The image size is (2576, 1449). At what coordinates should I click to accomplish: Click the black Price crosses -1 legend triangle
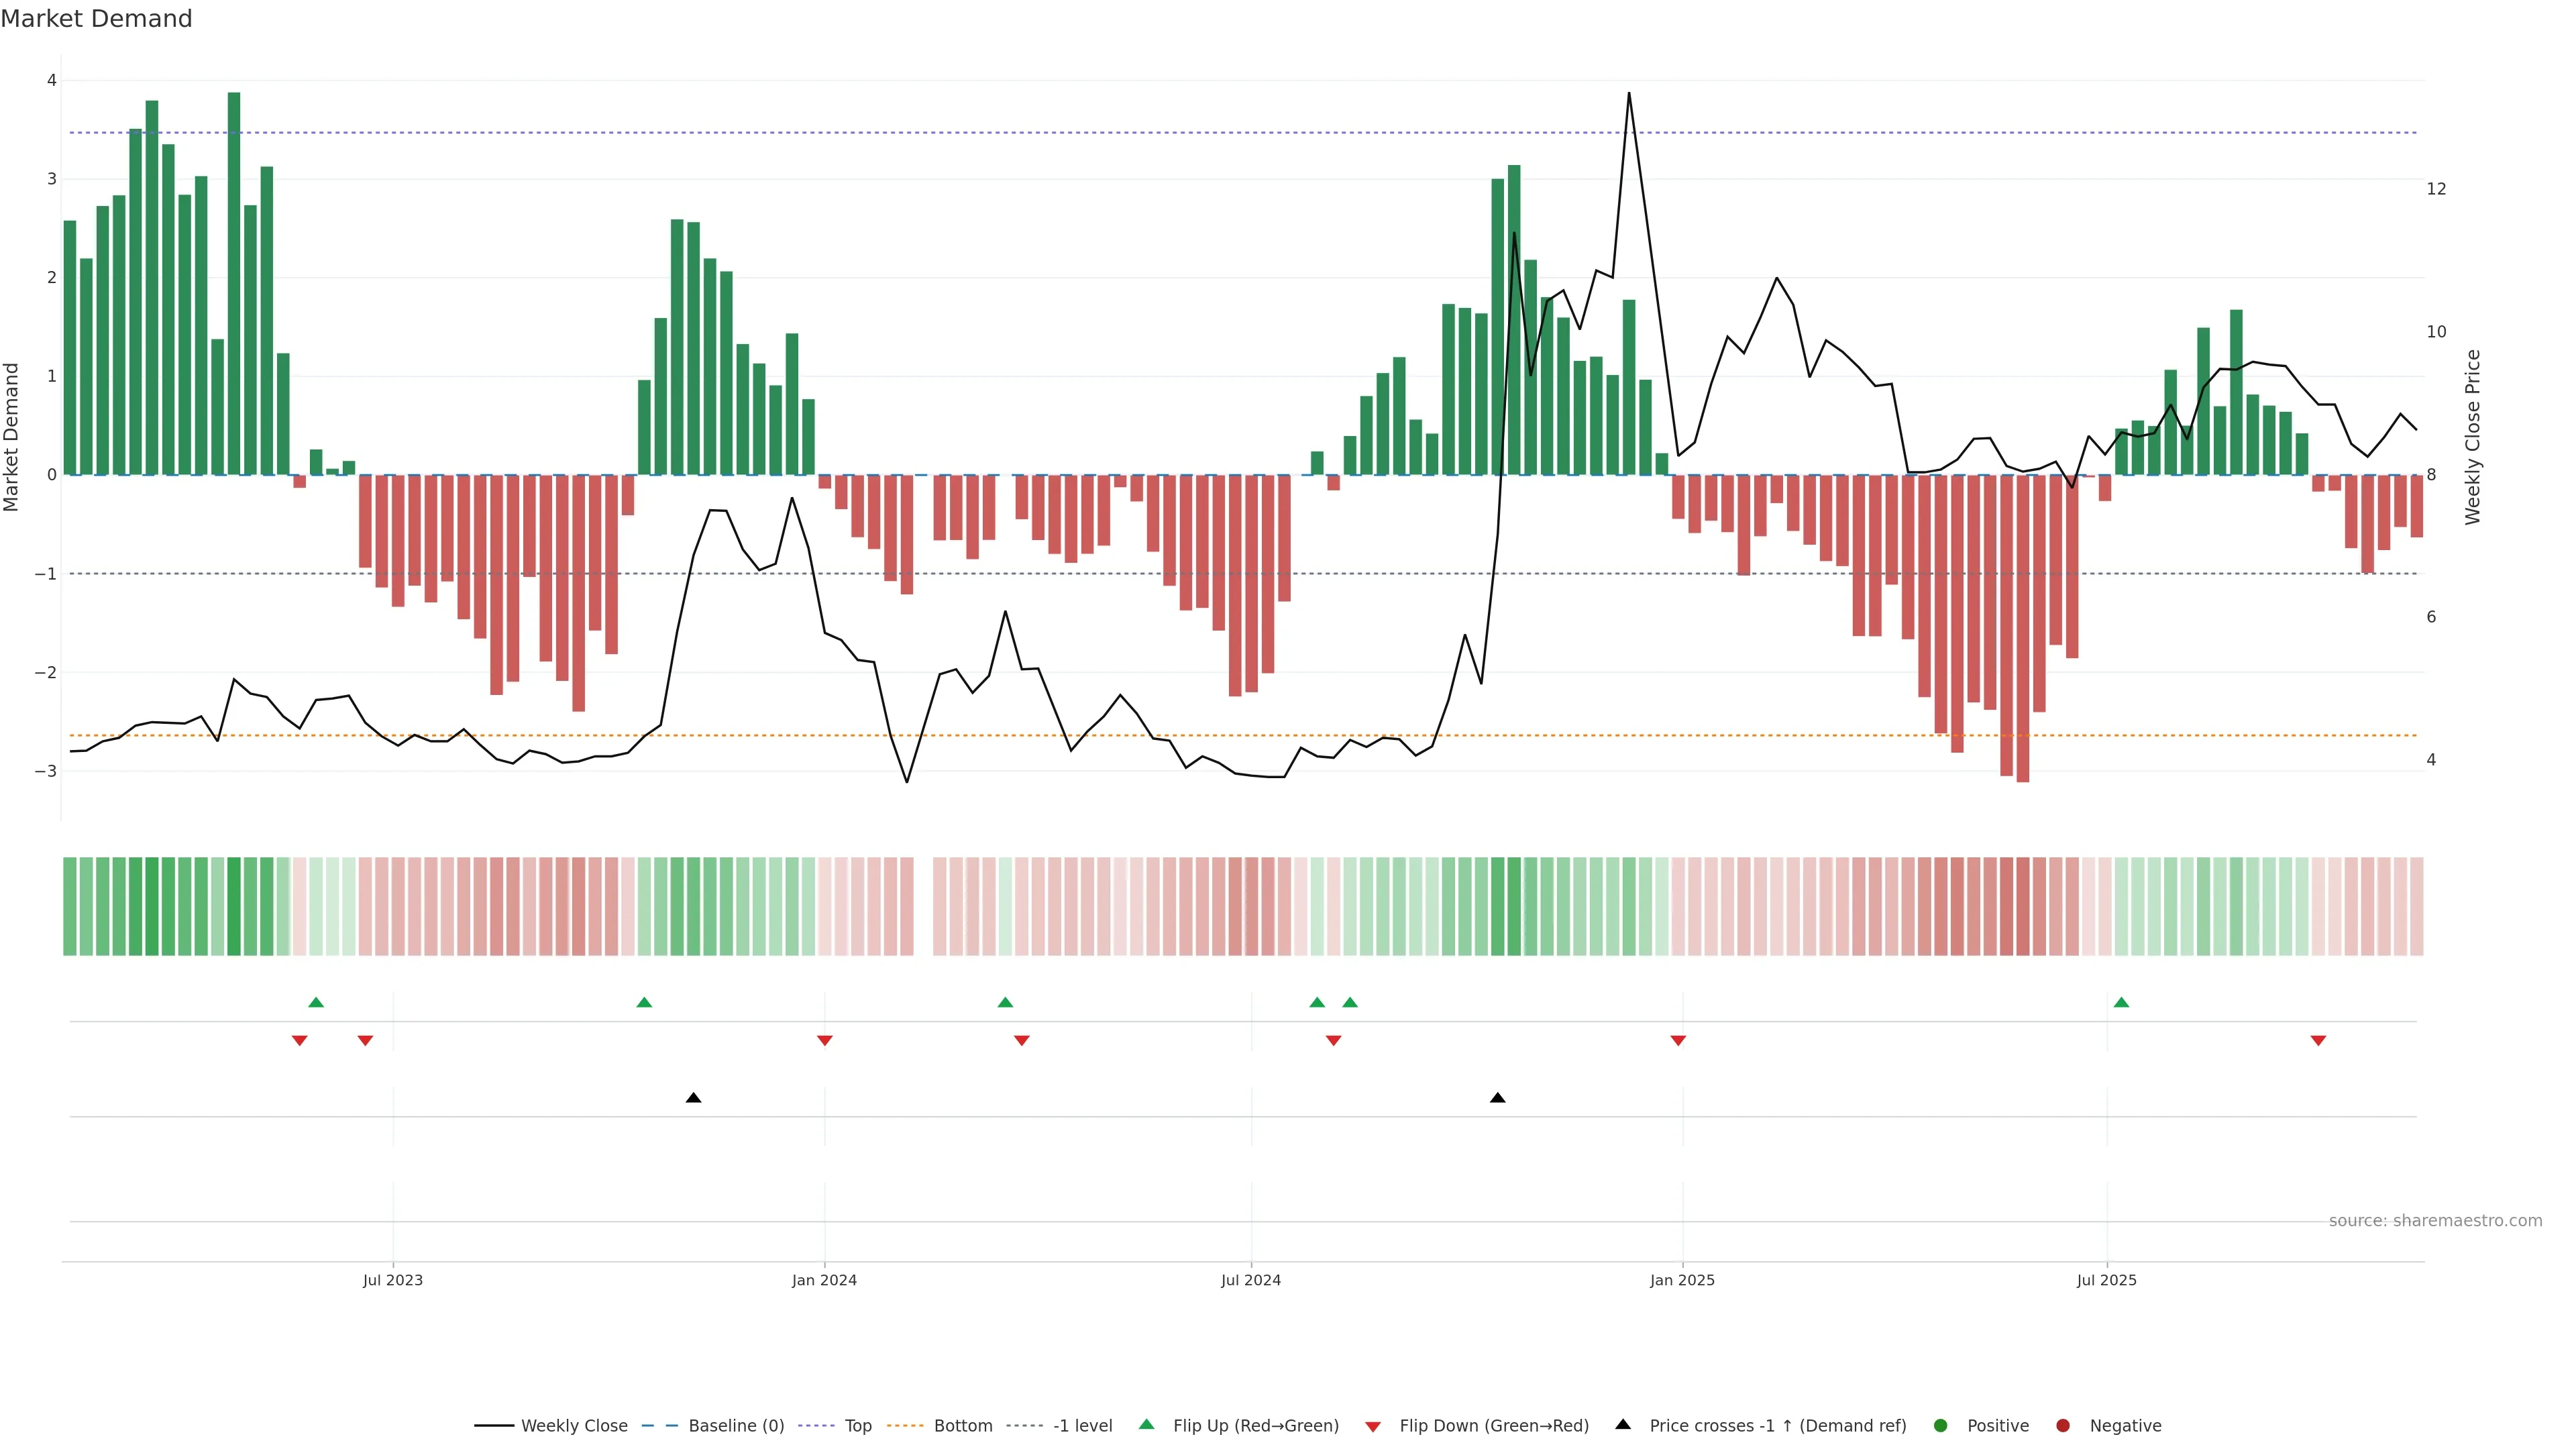tap(1623, 1425)
